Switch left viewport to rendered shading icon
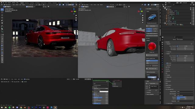The height and width of the screenshot is (109, 195). click(73, 5)
